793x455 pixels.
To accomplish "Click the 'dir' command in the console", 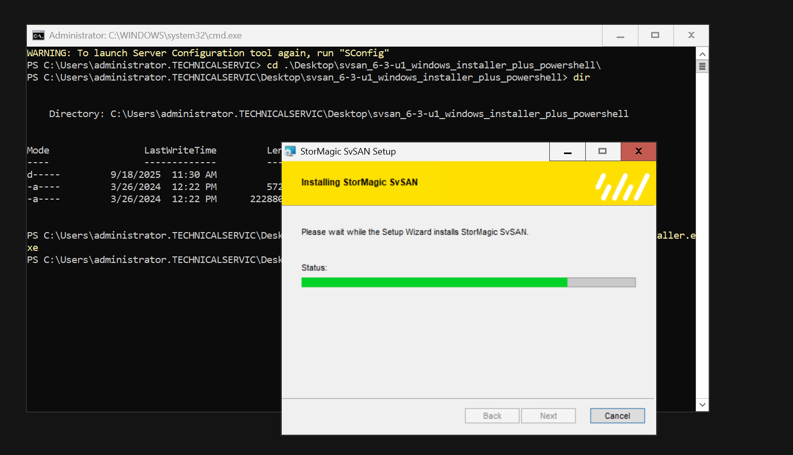I will tap(582, 78).
